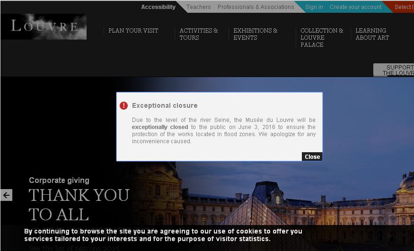Open the Select language option
The width and height of the screenshot is (414, 251).
404,7
